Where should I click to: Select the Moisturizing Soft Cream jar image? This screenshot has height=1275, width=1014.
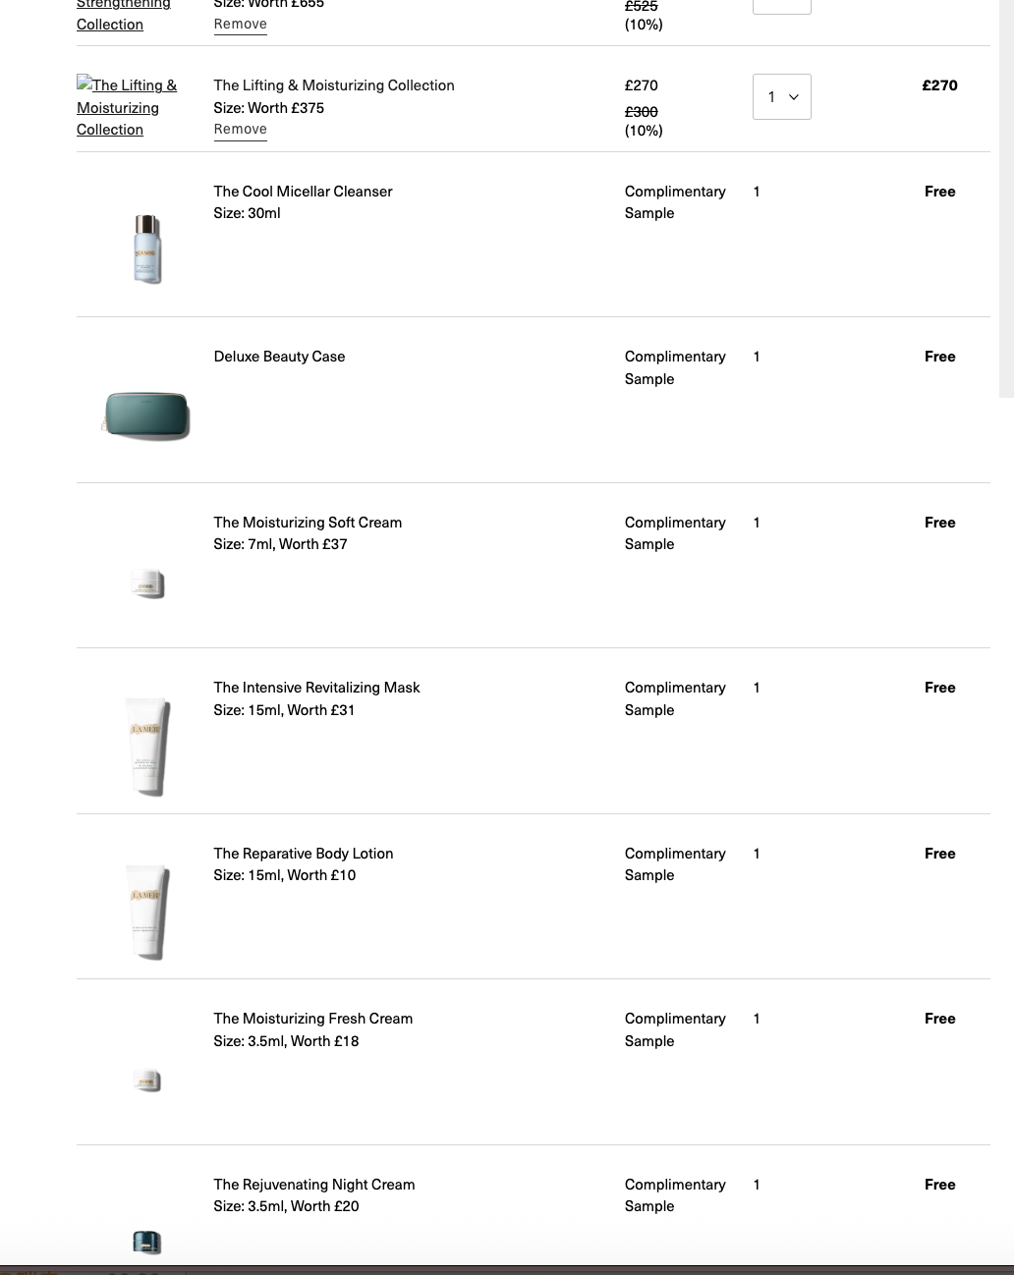146,583
